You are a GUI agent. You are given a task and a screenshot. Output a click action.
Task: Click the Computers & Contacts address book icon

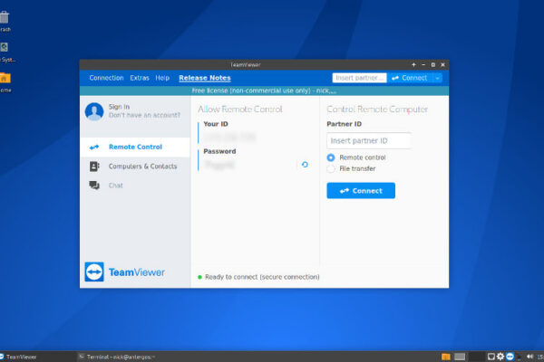pos(94,167)
